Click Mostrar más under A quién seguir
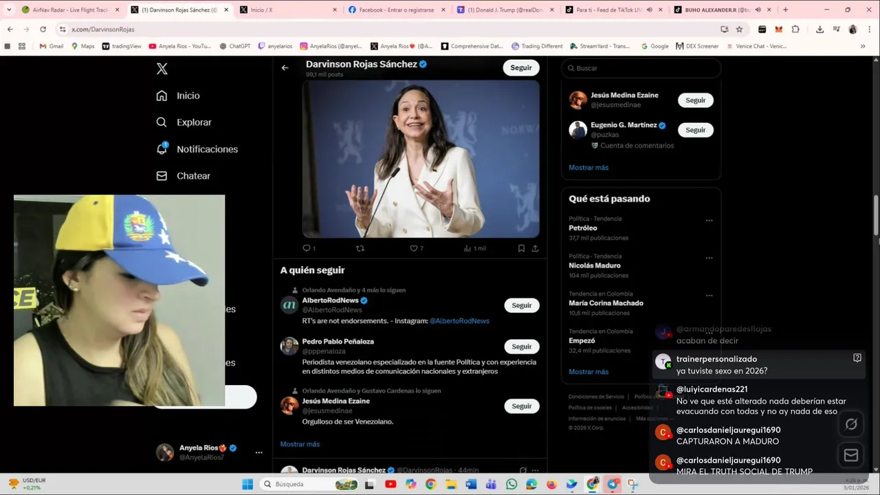Image resolution: width=880 pixels, height=495 pixels. pyautogui.click(x=300, y=444)
